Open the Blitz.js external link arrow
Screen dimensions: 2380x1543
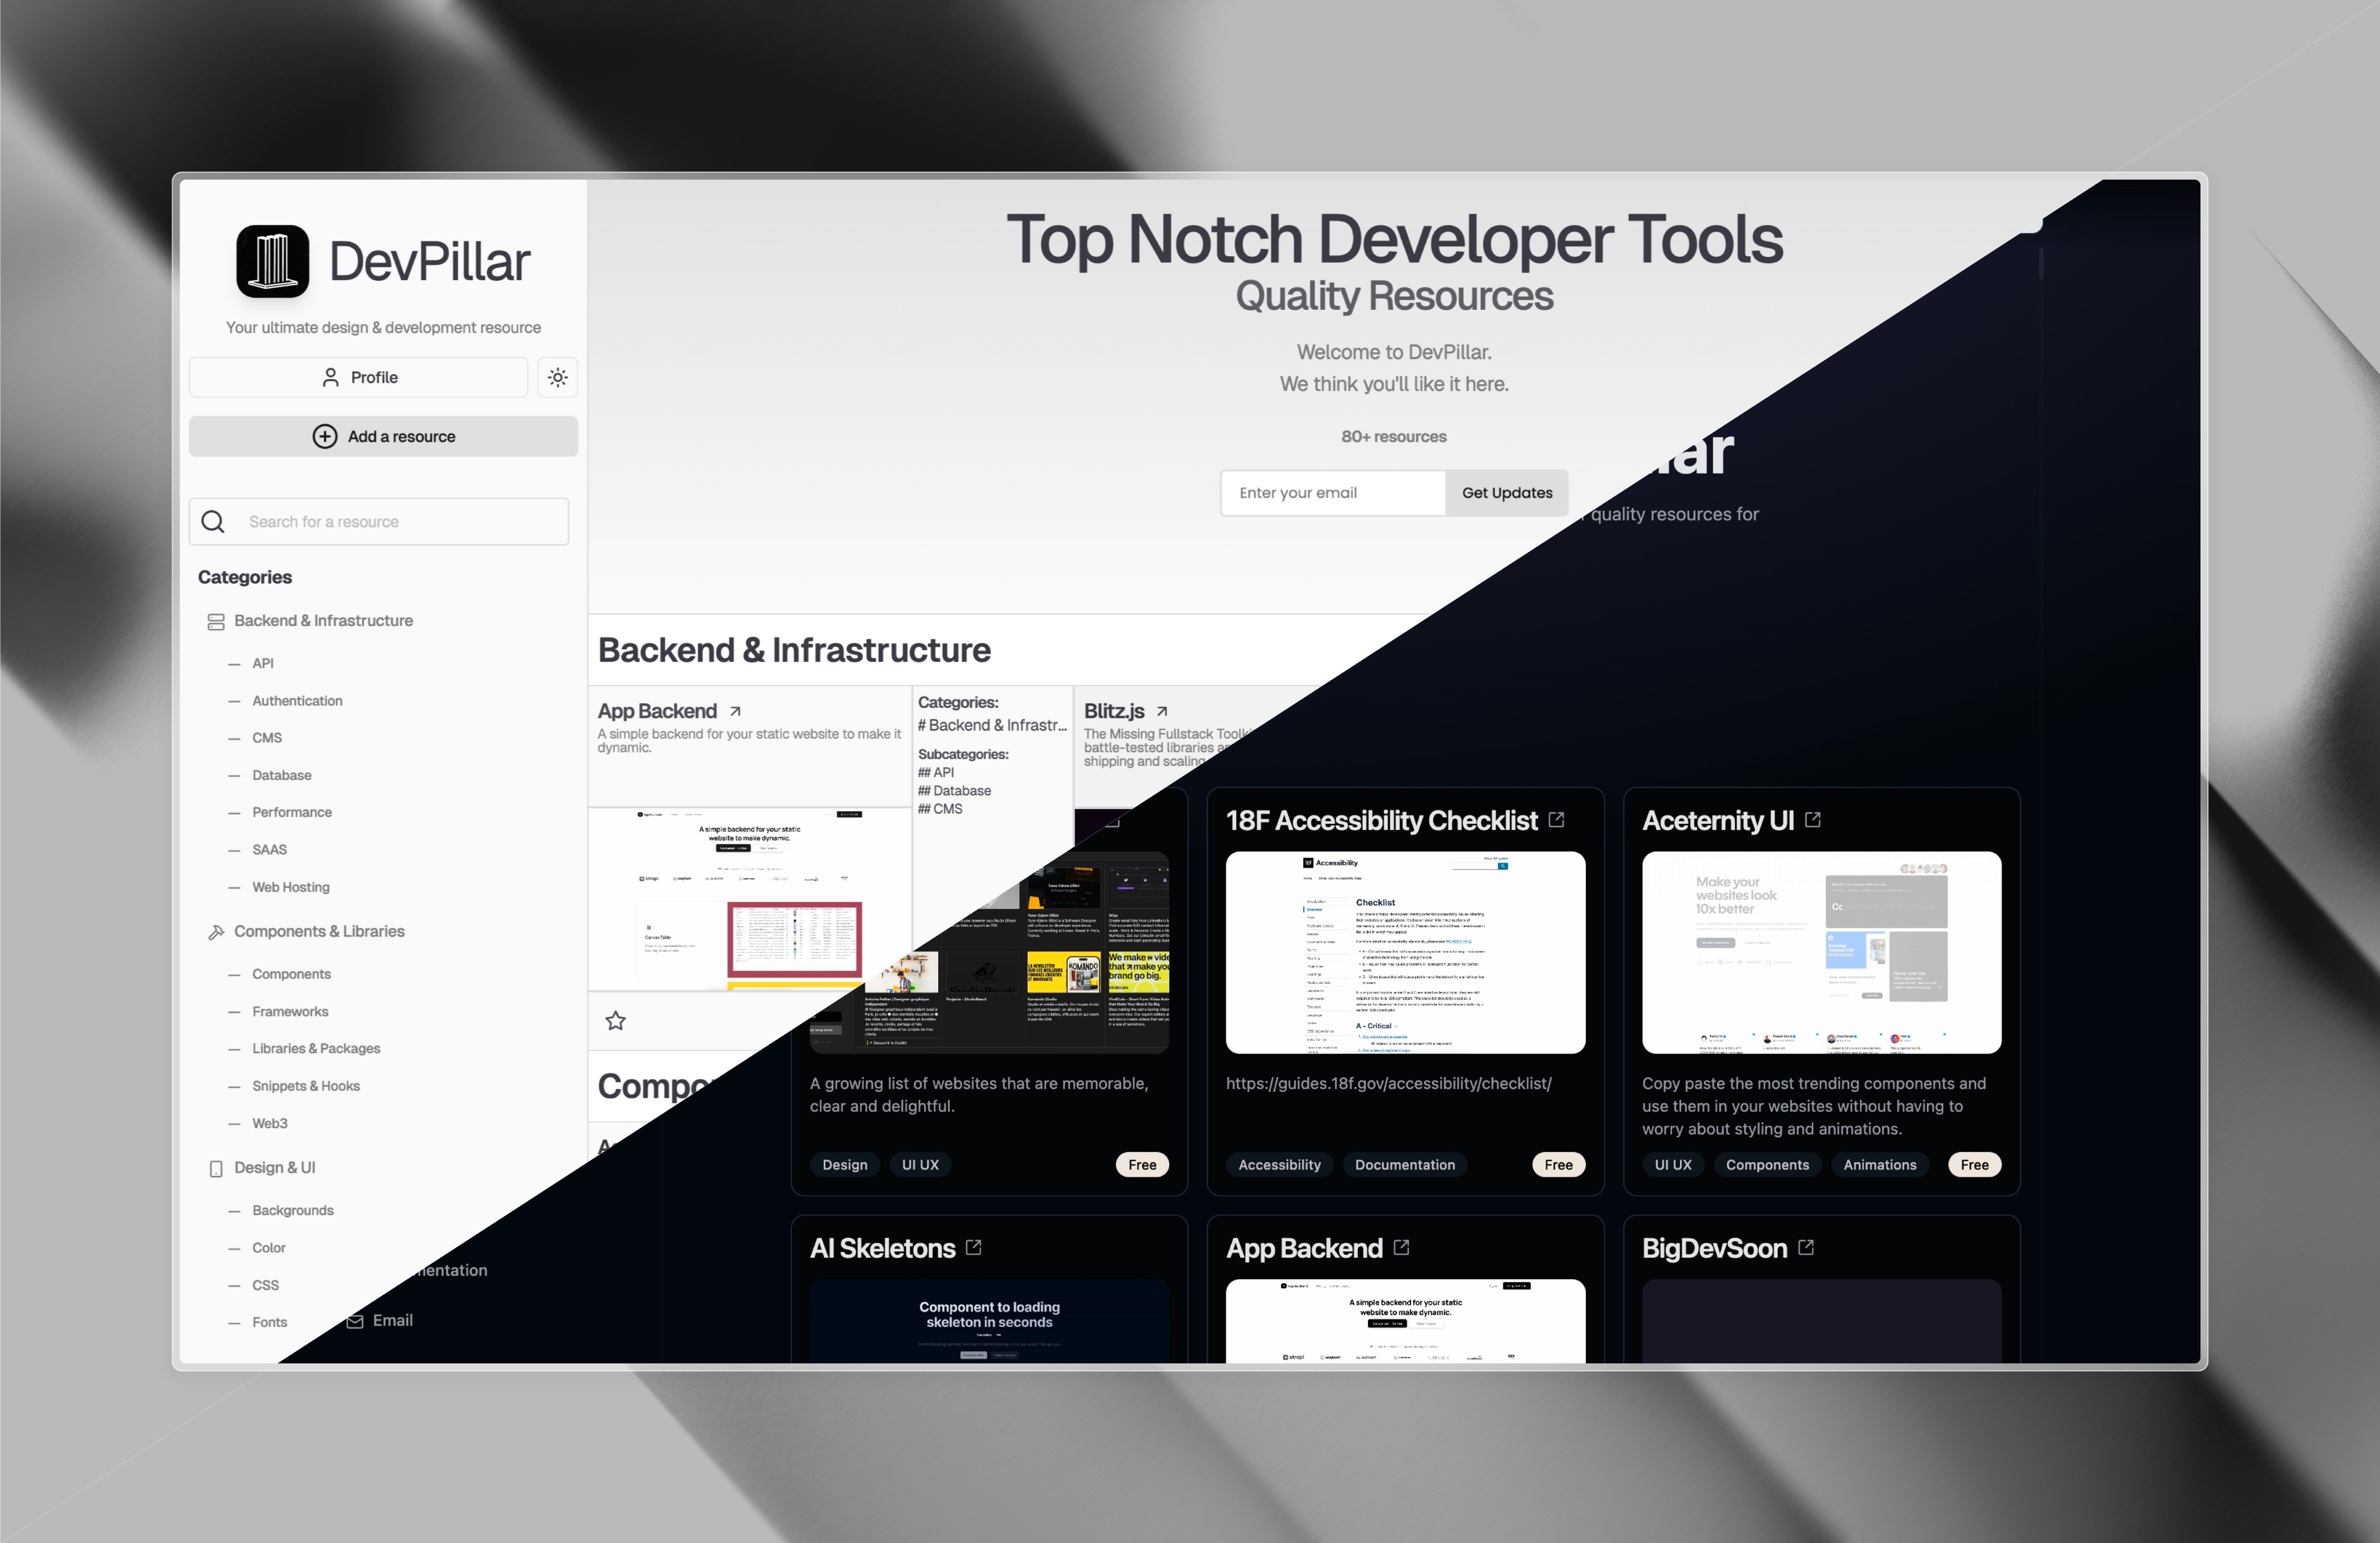pyautogui.click(x=1162, y=711)
